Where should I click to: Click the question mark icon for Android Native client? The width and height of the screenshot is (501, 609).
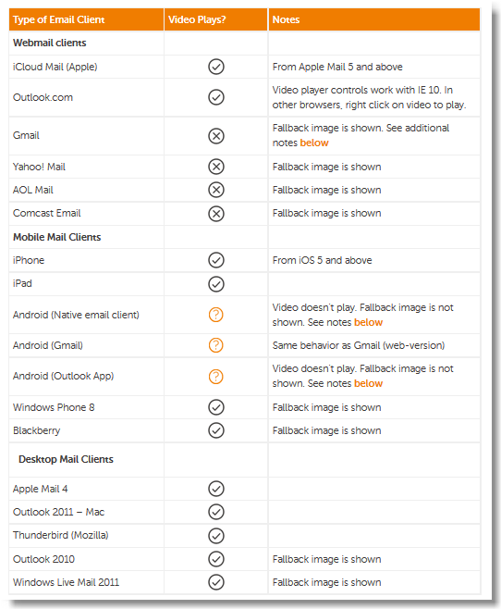point(216,315)
